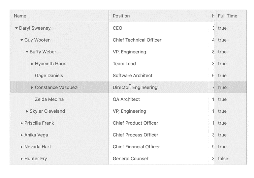The width and height of the screenshot is (254, 178).
Task: Collapse the Guy Wooten node
Action: pyautogui.click(x=22, y=40)
